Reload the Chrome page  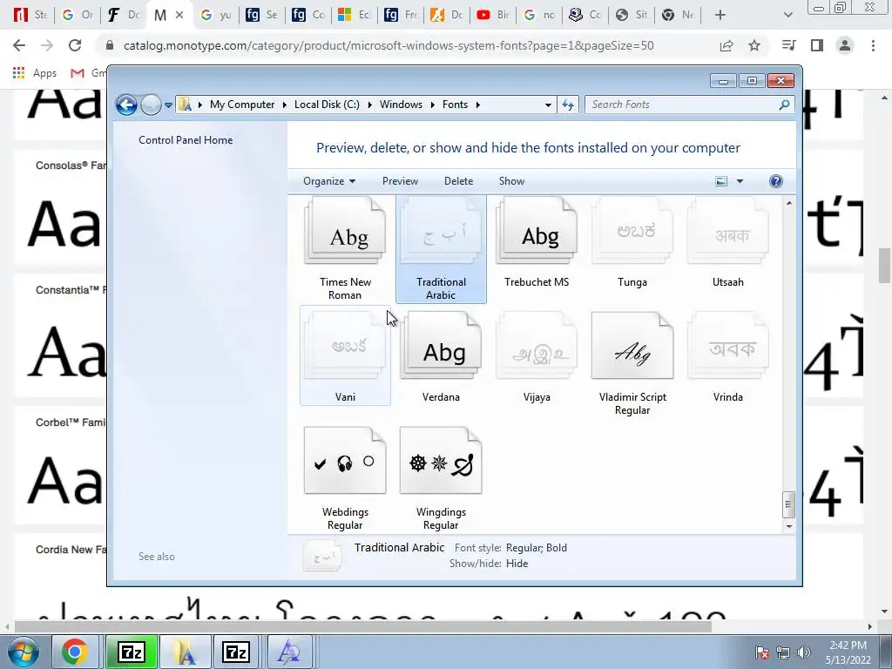pyautogui.click(x=75, y=45)
